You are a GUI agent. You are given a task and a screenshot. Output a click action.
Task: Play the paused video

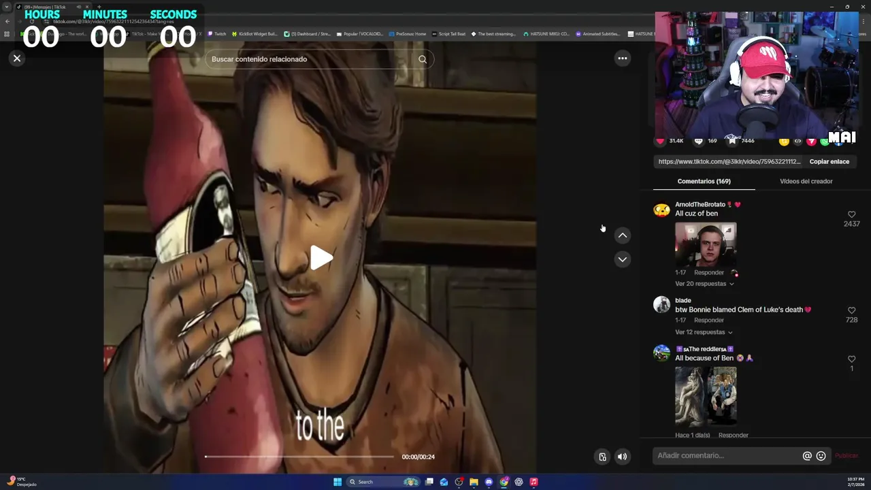[321, 258]
